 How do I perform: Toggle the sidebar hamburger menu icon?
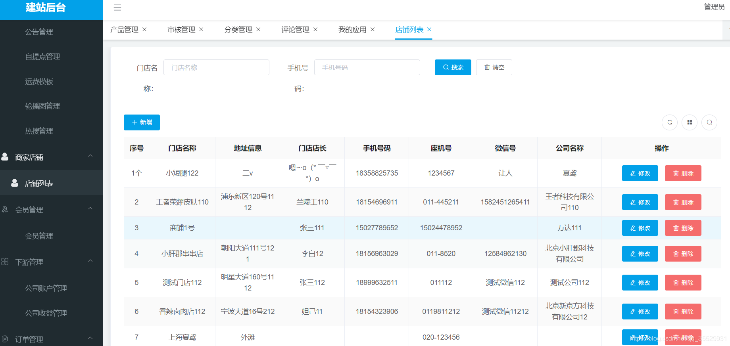(117, 8)
